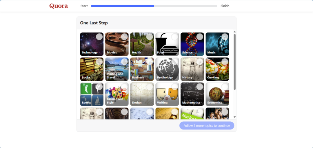Select the Psychology brain icon tile
Screen dimensions: 313x148
pyautogui.click(x=167, y=69)
